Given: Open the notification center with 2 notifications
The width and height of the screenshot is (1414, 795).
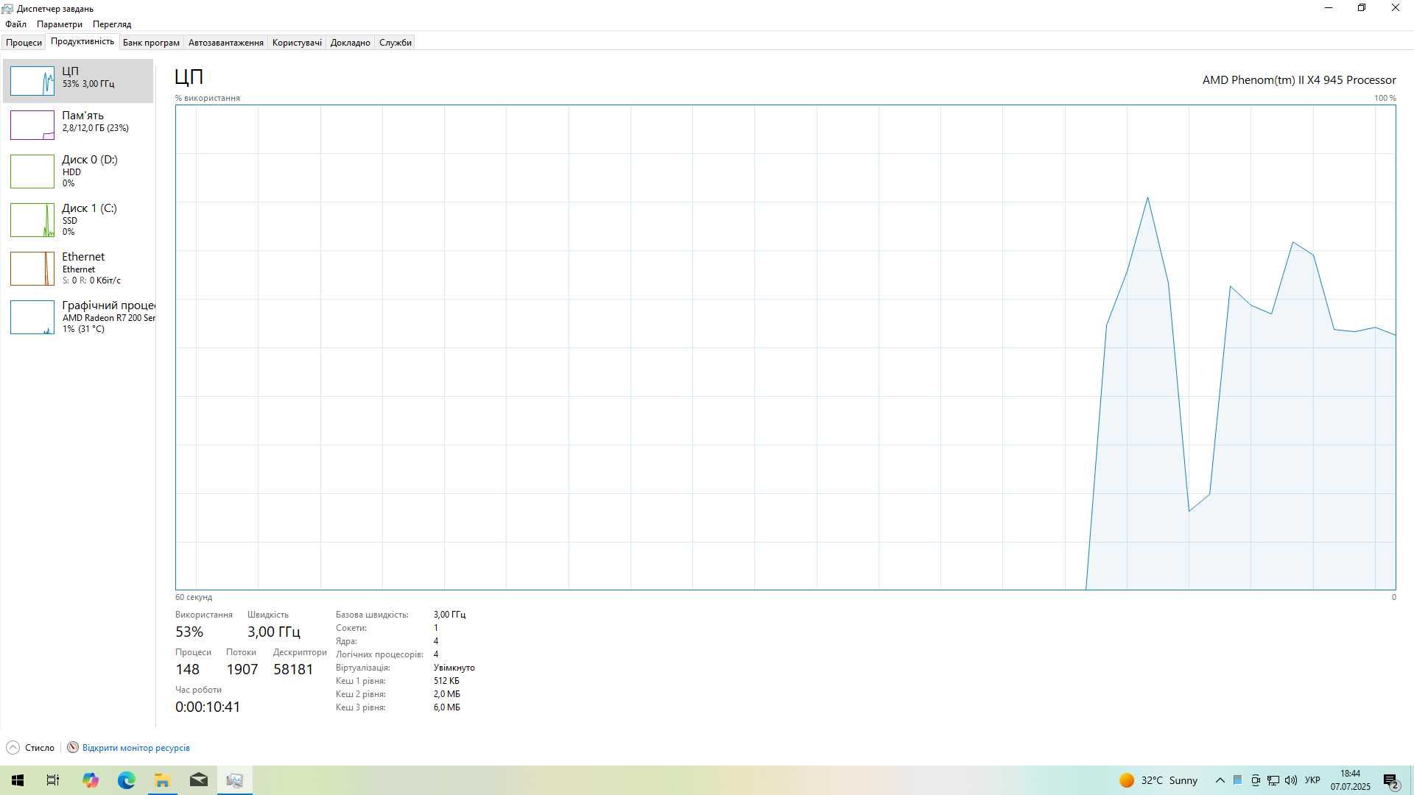Looking at the screenshot, I should pos(1391,780).
